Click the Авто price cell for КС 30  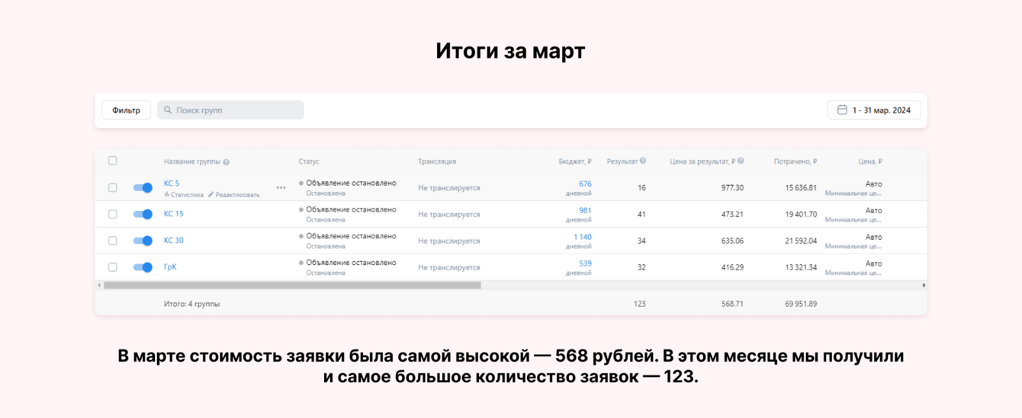coord(873,238)
